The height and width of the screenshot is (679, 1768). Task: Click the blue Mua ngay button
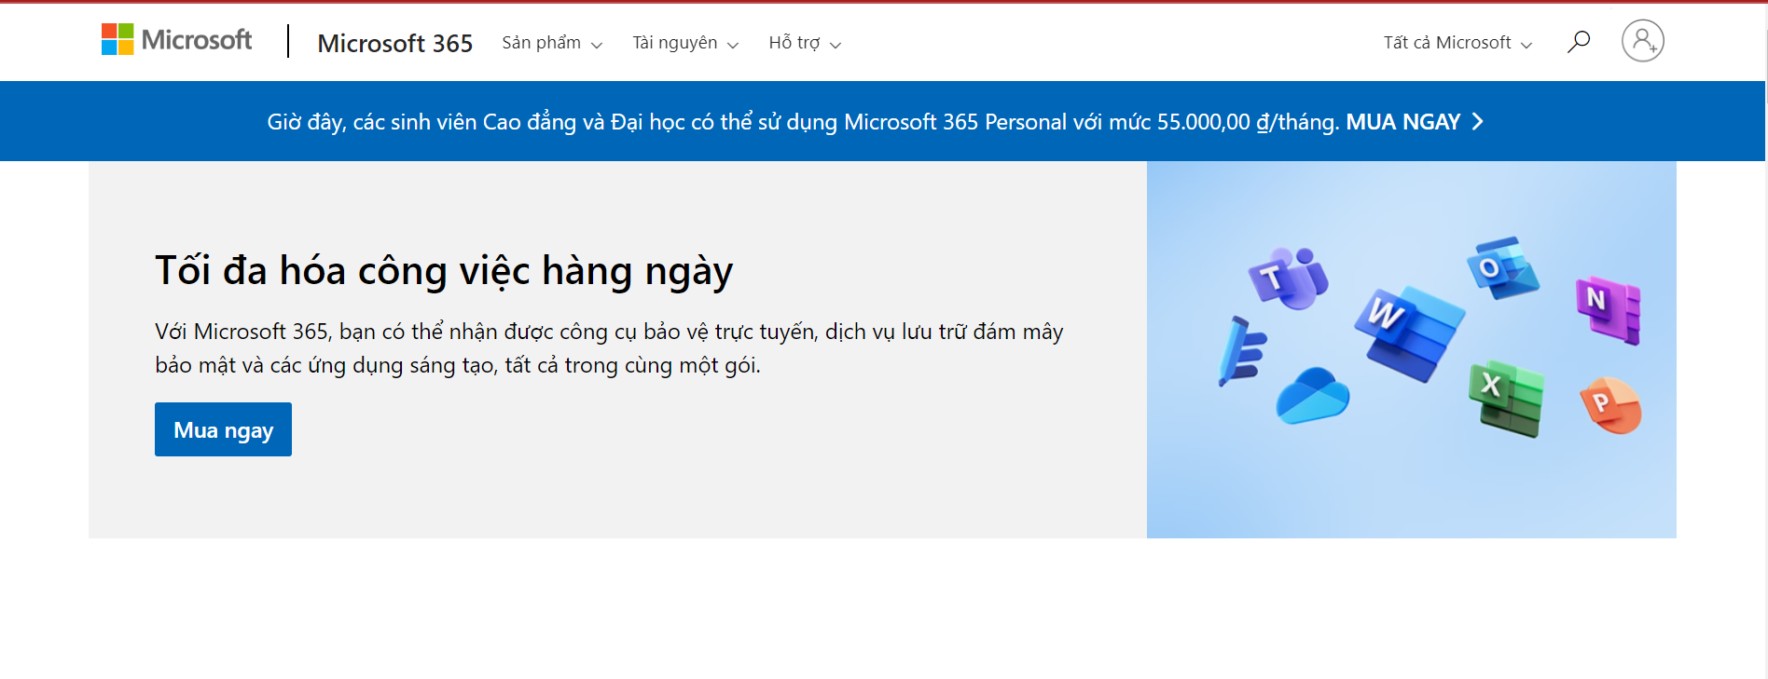coord(223,429)
